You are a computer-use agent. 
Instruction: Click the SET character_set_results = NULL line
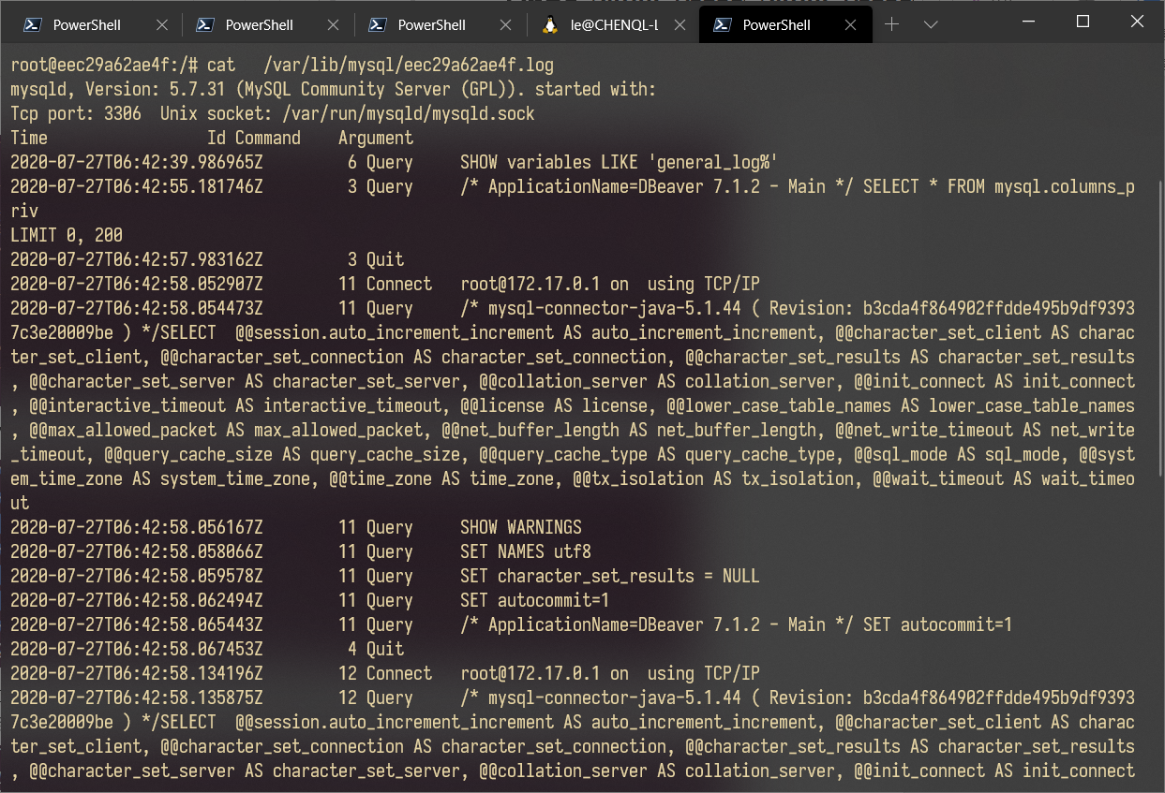tap(609, 576)
